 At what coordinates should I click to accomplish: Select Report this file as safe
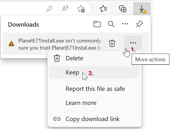click(95, 89)
